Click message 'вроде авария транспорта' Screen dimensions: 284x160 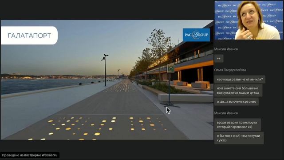pos(237,124)
